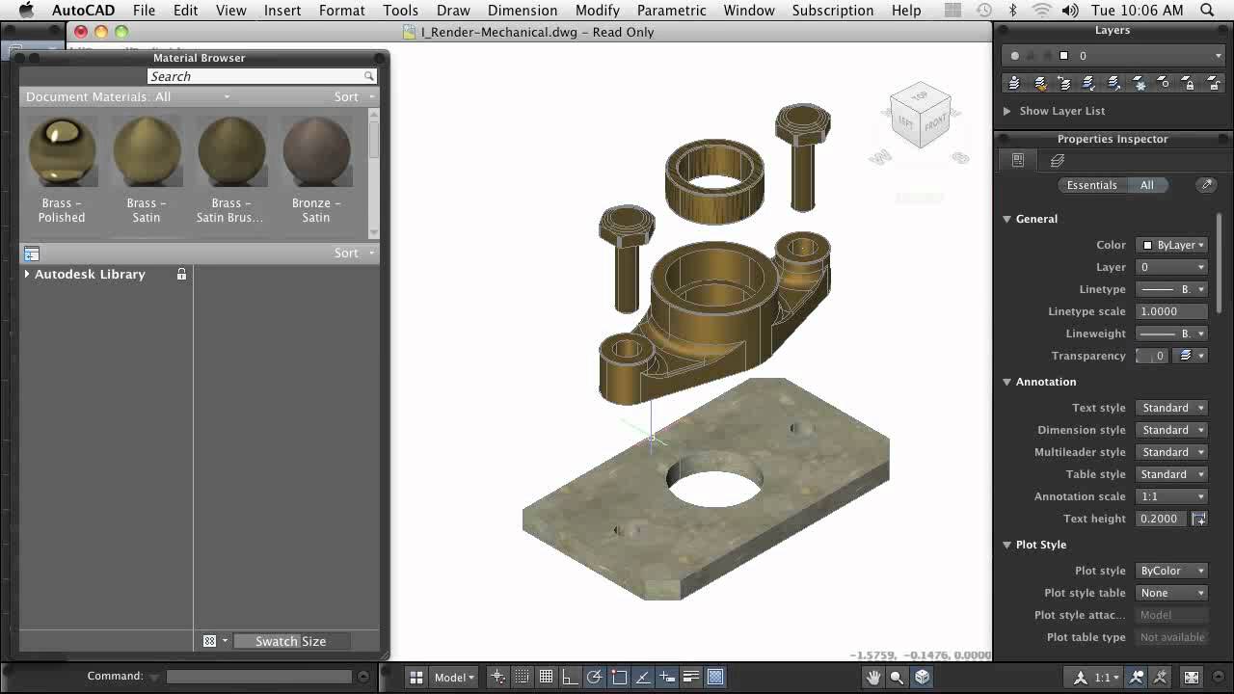The height and width of the screenshot is (694, 1234).
Task: Open the layer properties tab icon in Properties Inspector
Action: [x=1058, y=161]
